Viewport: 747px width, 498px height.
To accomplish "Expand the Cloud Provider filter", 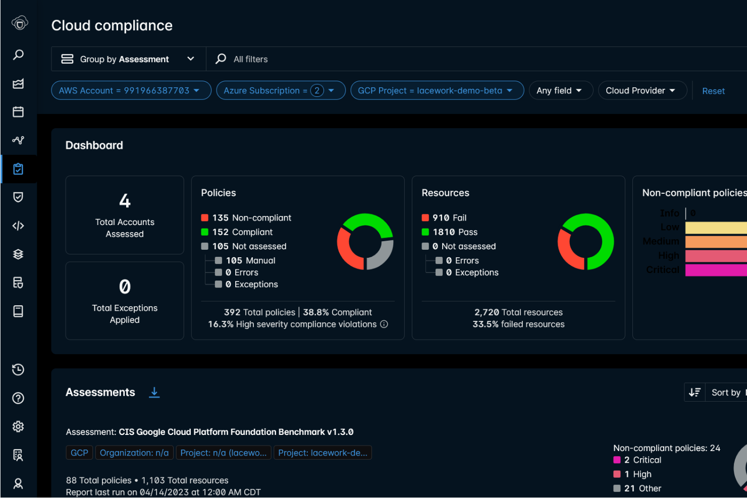I will [x=642, y=90].
